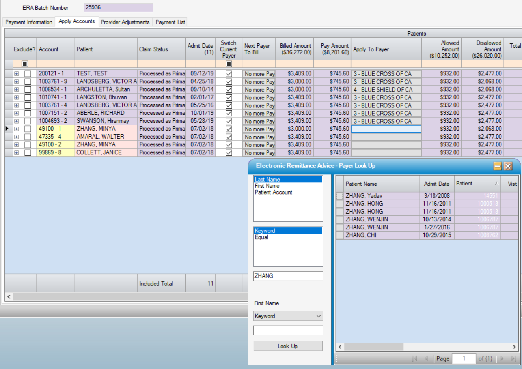Expand row for COLLETT, JANICE
This screenshot has width=522, height=369.
[x=17, y=153]
